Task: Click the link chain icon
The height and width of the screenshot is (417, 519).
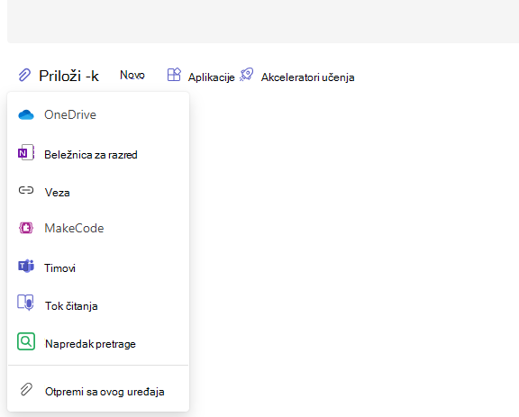Action: pyautogui.click(x=26, y=190)
